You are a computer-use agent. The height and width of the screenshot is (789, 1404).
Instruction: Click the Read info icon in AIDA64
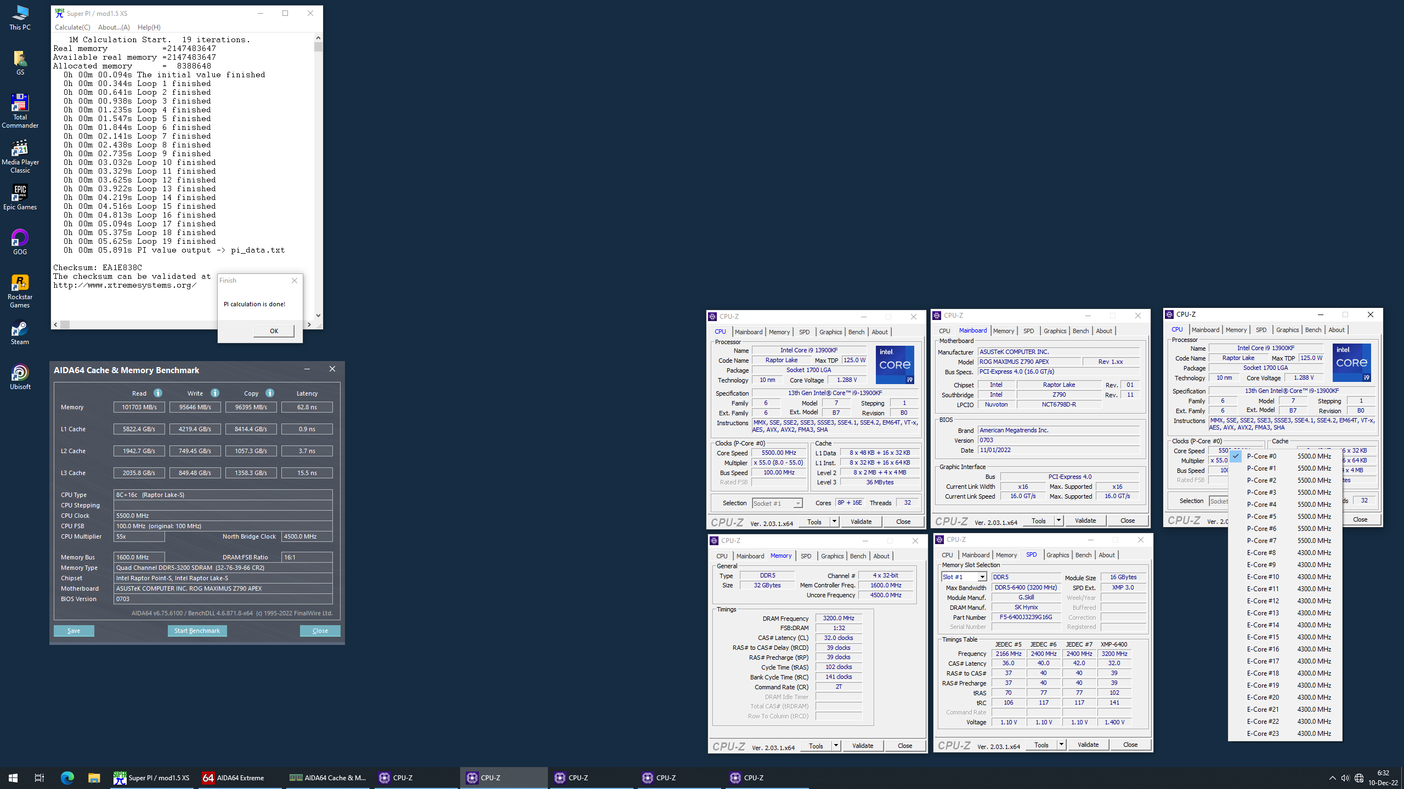[158, 393]
